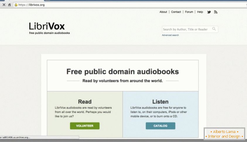Open the About page
The width and height of the screenshot is (247, 142).
pos(163,12)
